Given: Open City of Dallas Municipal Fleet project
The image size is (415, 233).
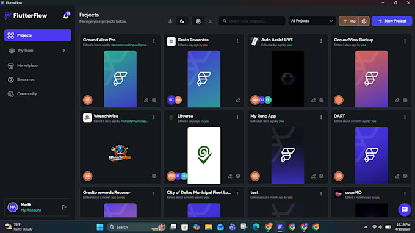Looking at the screenshot, I should (199, 193).
